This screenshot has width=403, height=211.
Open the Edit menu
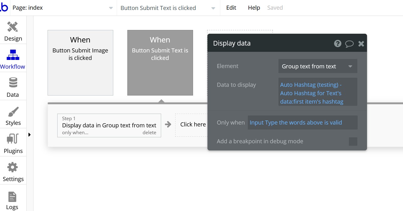tap(231, 8)
